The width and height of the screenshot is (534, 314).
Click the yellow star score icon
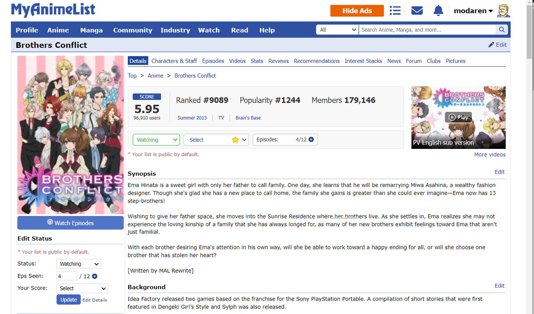pos(235,140)
